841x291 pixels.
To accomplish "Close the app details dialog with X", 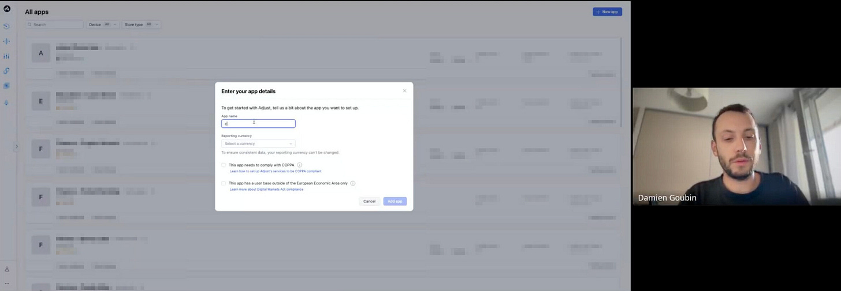I will pos(404,90).
